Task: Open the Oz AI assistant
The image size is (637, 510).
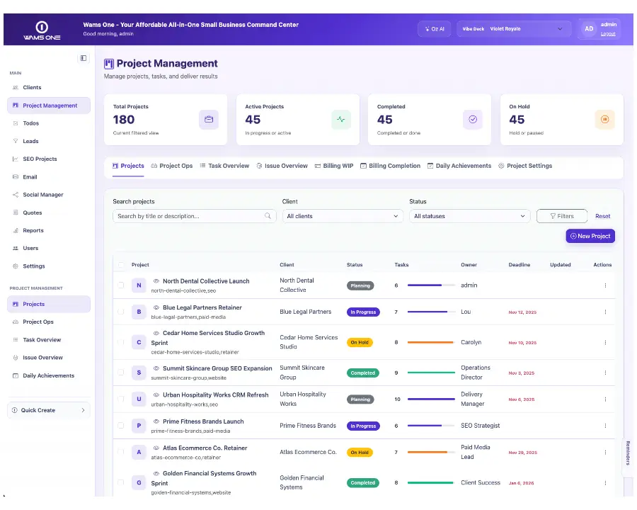Action: 435,29
